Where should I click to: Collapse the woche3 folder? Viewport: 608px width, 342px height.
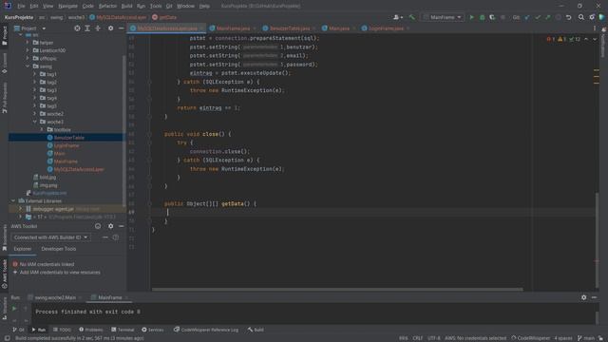coord(34,122)
